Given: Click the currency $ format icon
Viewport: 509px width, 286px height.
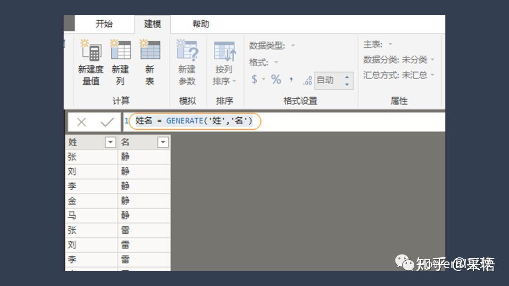Looking at the screenshot, I should coord(254,79).
